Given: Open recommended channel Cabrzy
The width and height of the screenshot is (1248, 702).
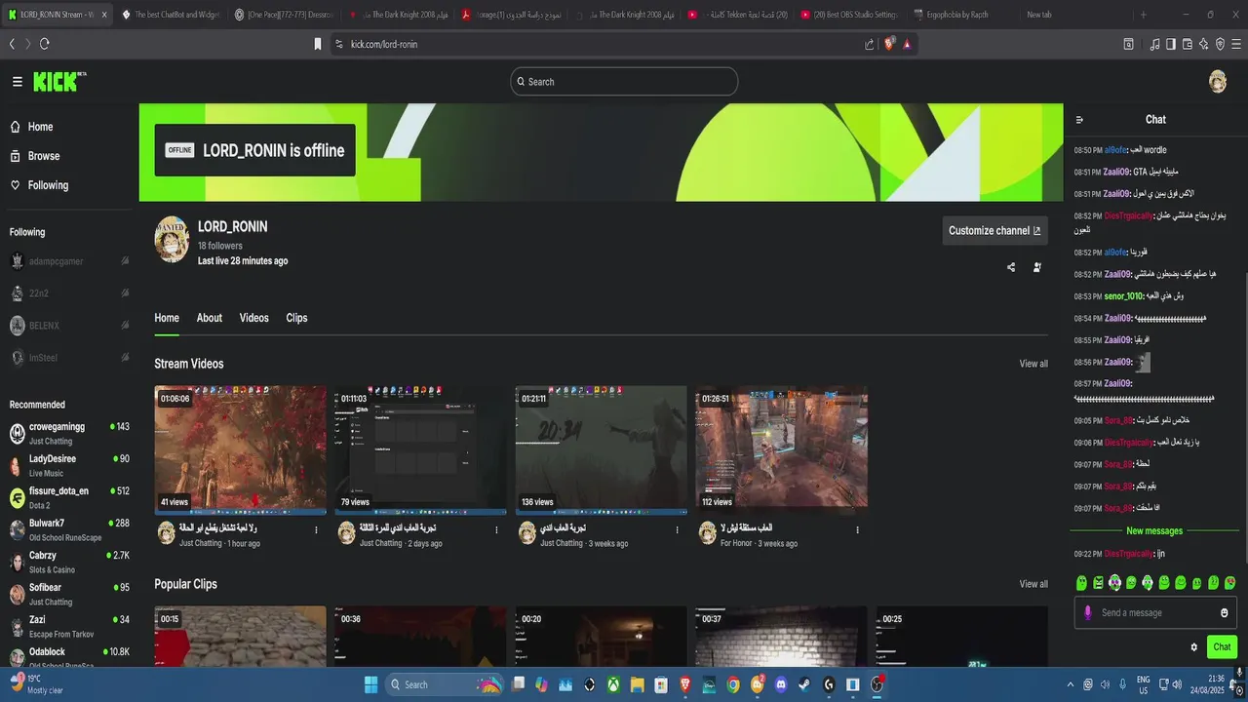Looking at the screenshot, I should (68, 562).
